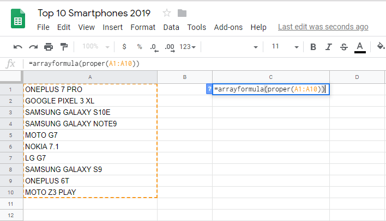Select column A header
Image resolution: width=386 pixels, height=221 pixels.
90,77
